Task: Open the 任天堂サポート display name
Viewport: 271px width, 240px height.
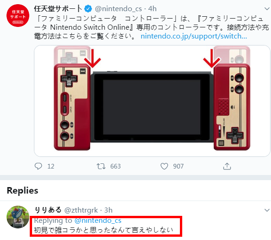Action: [58, 9]
